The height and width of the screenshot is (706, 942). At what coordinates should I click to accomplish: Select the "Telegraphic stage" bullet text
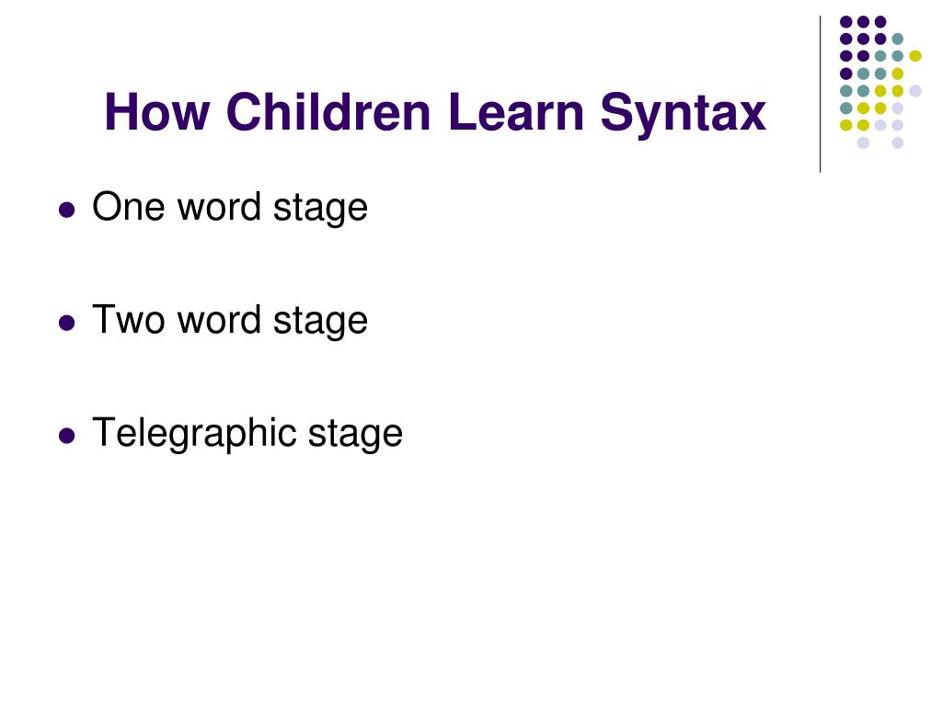247,434
